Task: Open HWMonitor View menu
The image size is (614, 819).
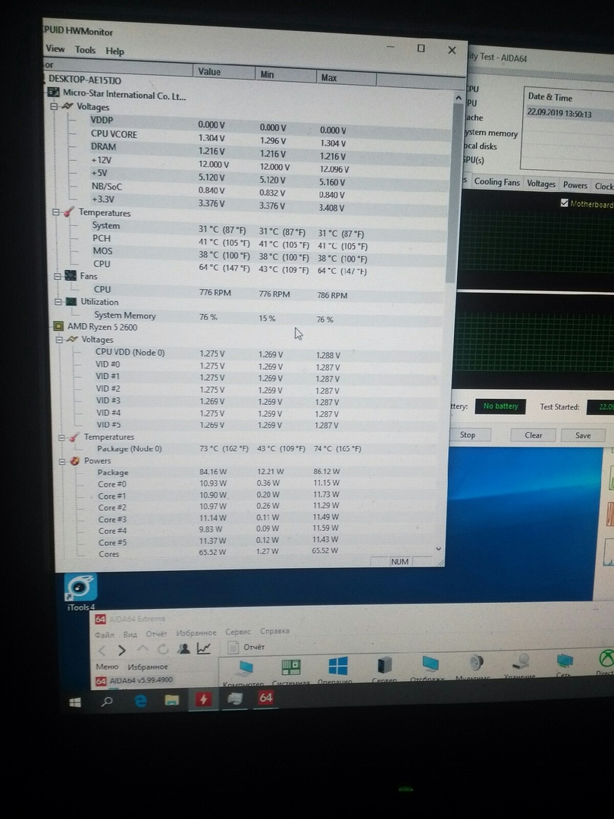Action: 55,49
